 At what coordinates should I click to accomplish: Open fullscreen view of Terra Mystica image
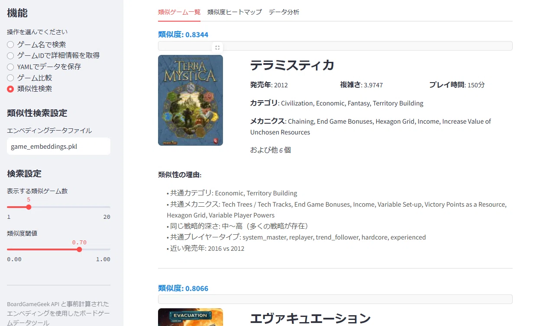pyautogui.click(x=217, y=48)
